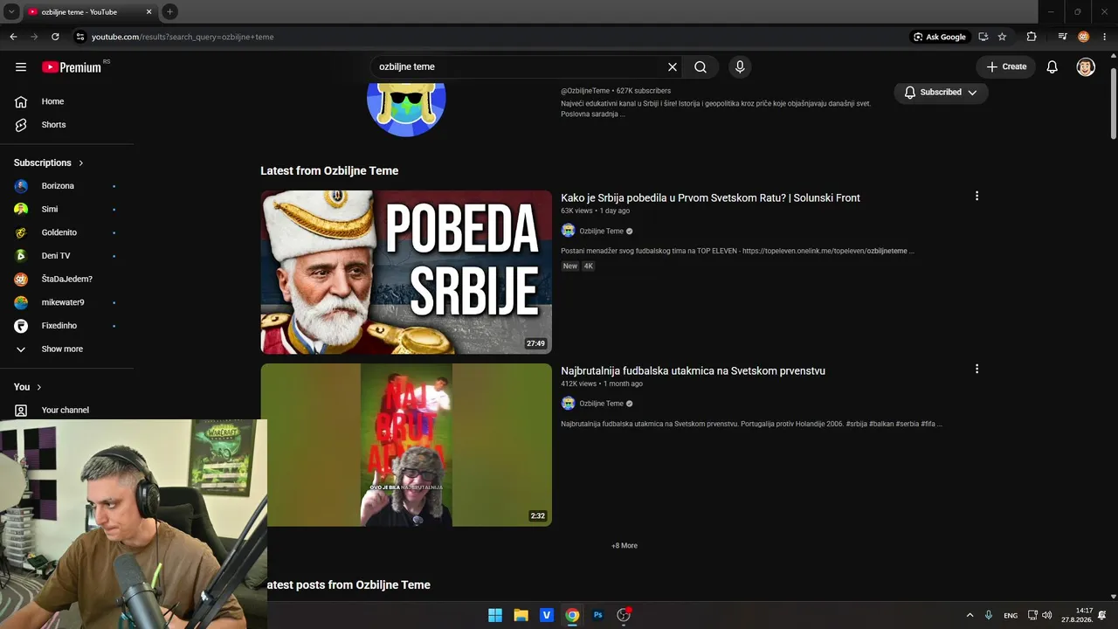The height and width of the screenshot is (629, 1118).
Task: Open the blue V app on taskbar
Action: [547, 615]
